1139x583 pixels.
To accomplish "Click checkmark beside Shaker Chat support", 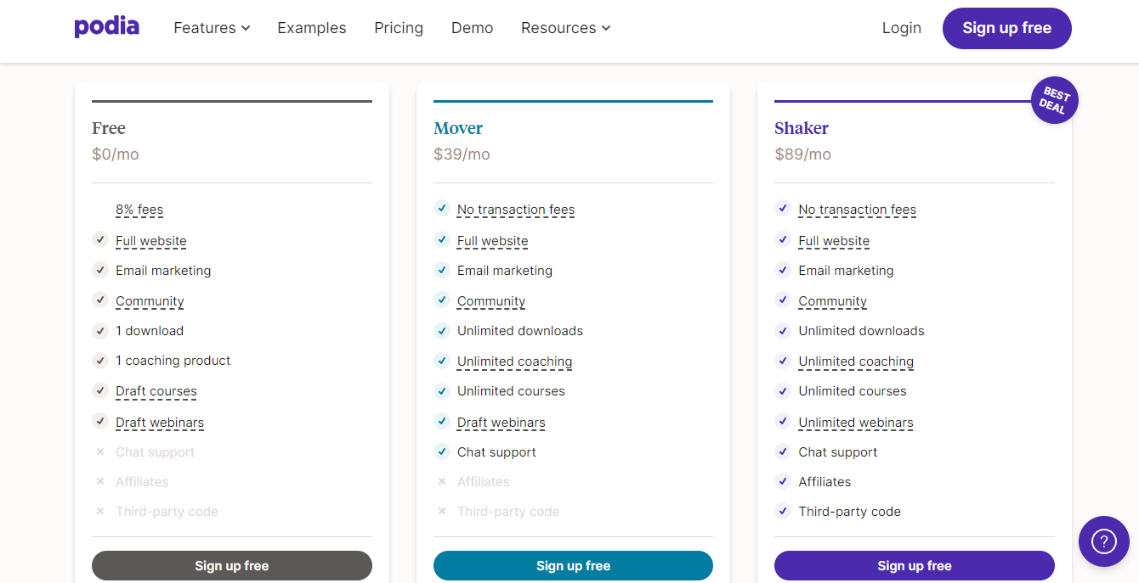I will (x=783, y=451).
